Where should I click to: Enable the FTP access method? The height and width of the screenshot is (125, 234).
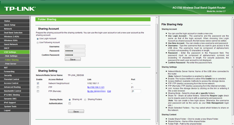[38, 87]
